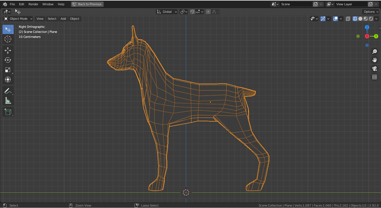This screenshot has height=208, width=381.
Task: Activate the Move tool
Action: click(x=8, y=50)
